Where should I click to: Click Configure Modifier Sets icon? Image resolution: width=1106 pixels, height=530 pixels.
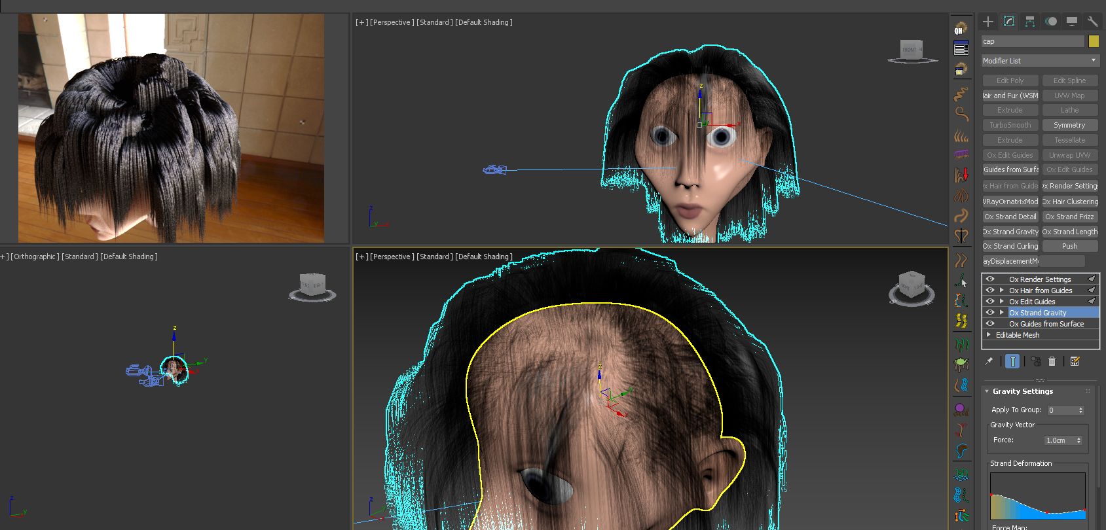point(1075,361)
